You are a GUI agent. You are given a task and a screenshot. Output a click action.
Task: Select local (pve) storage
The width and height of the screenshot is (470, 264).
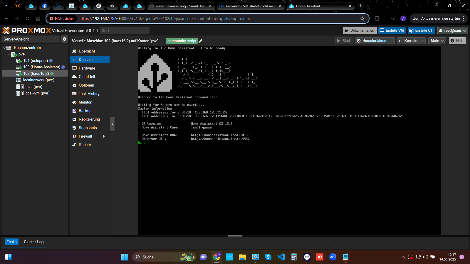(35, 87)
